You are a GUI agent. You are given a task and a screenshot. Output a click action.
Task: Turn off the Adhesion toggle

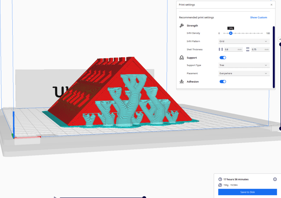(223, 82)
